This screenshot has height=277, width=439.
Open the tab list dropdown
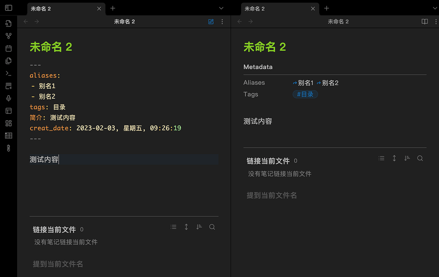[x=221, y=8]
